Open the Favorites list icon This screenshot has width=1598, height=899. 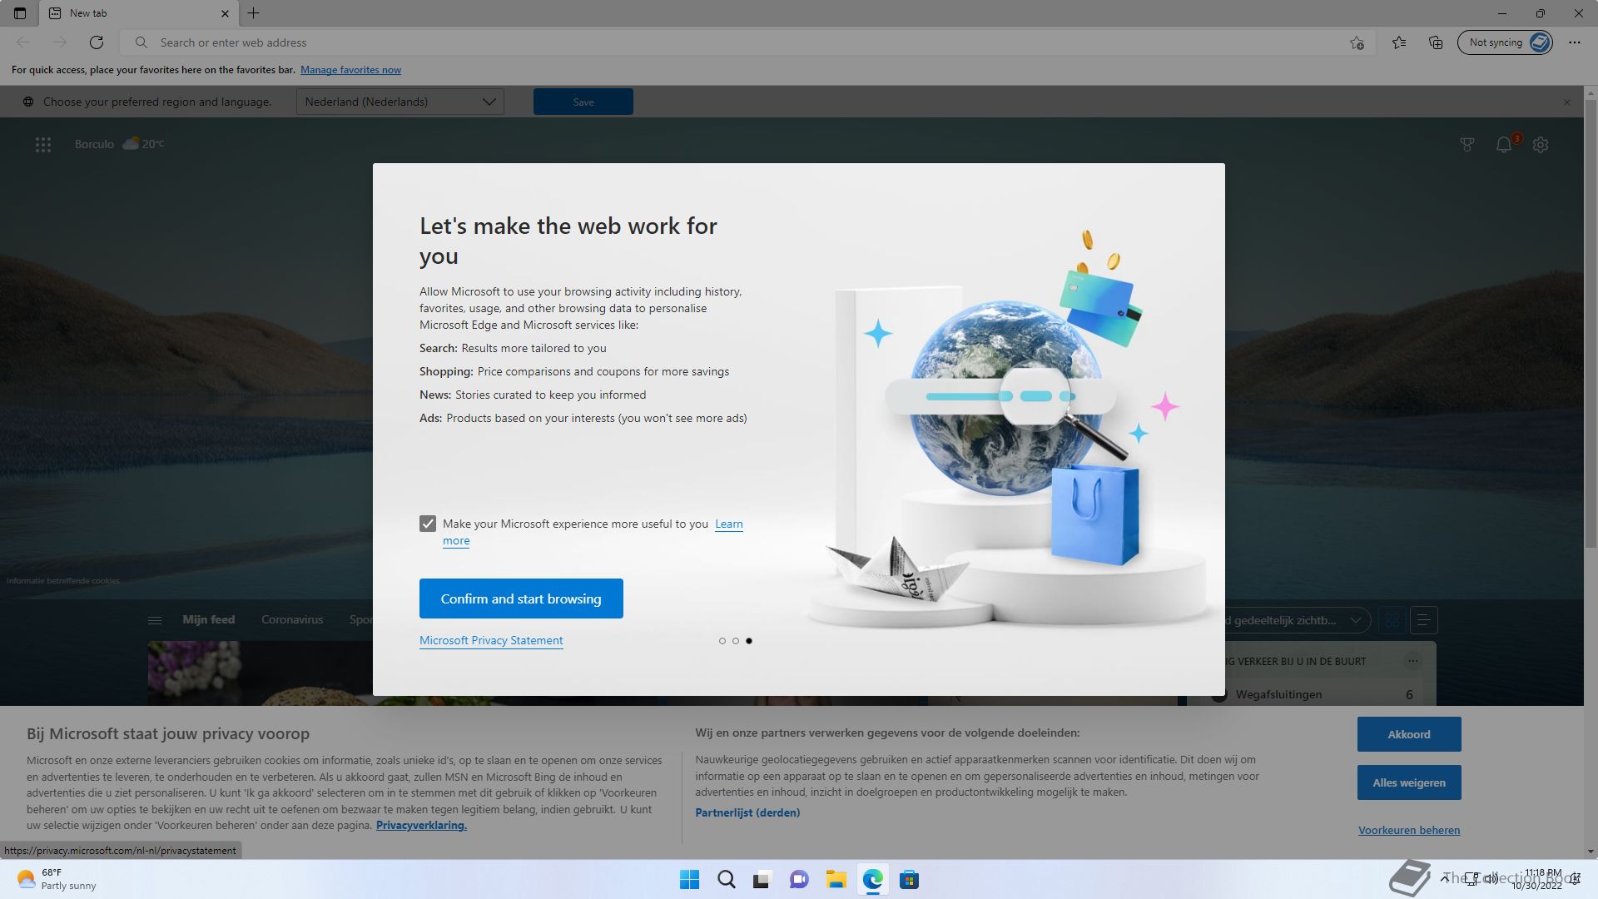[1399, 42]
